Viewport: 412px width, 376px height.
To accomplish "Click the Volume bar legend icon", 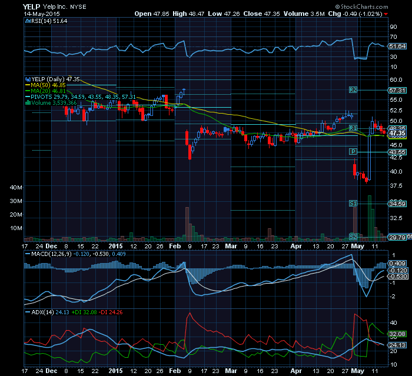I will coord(28,103).
